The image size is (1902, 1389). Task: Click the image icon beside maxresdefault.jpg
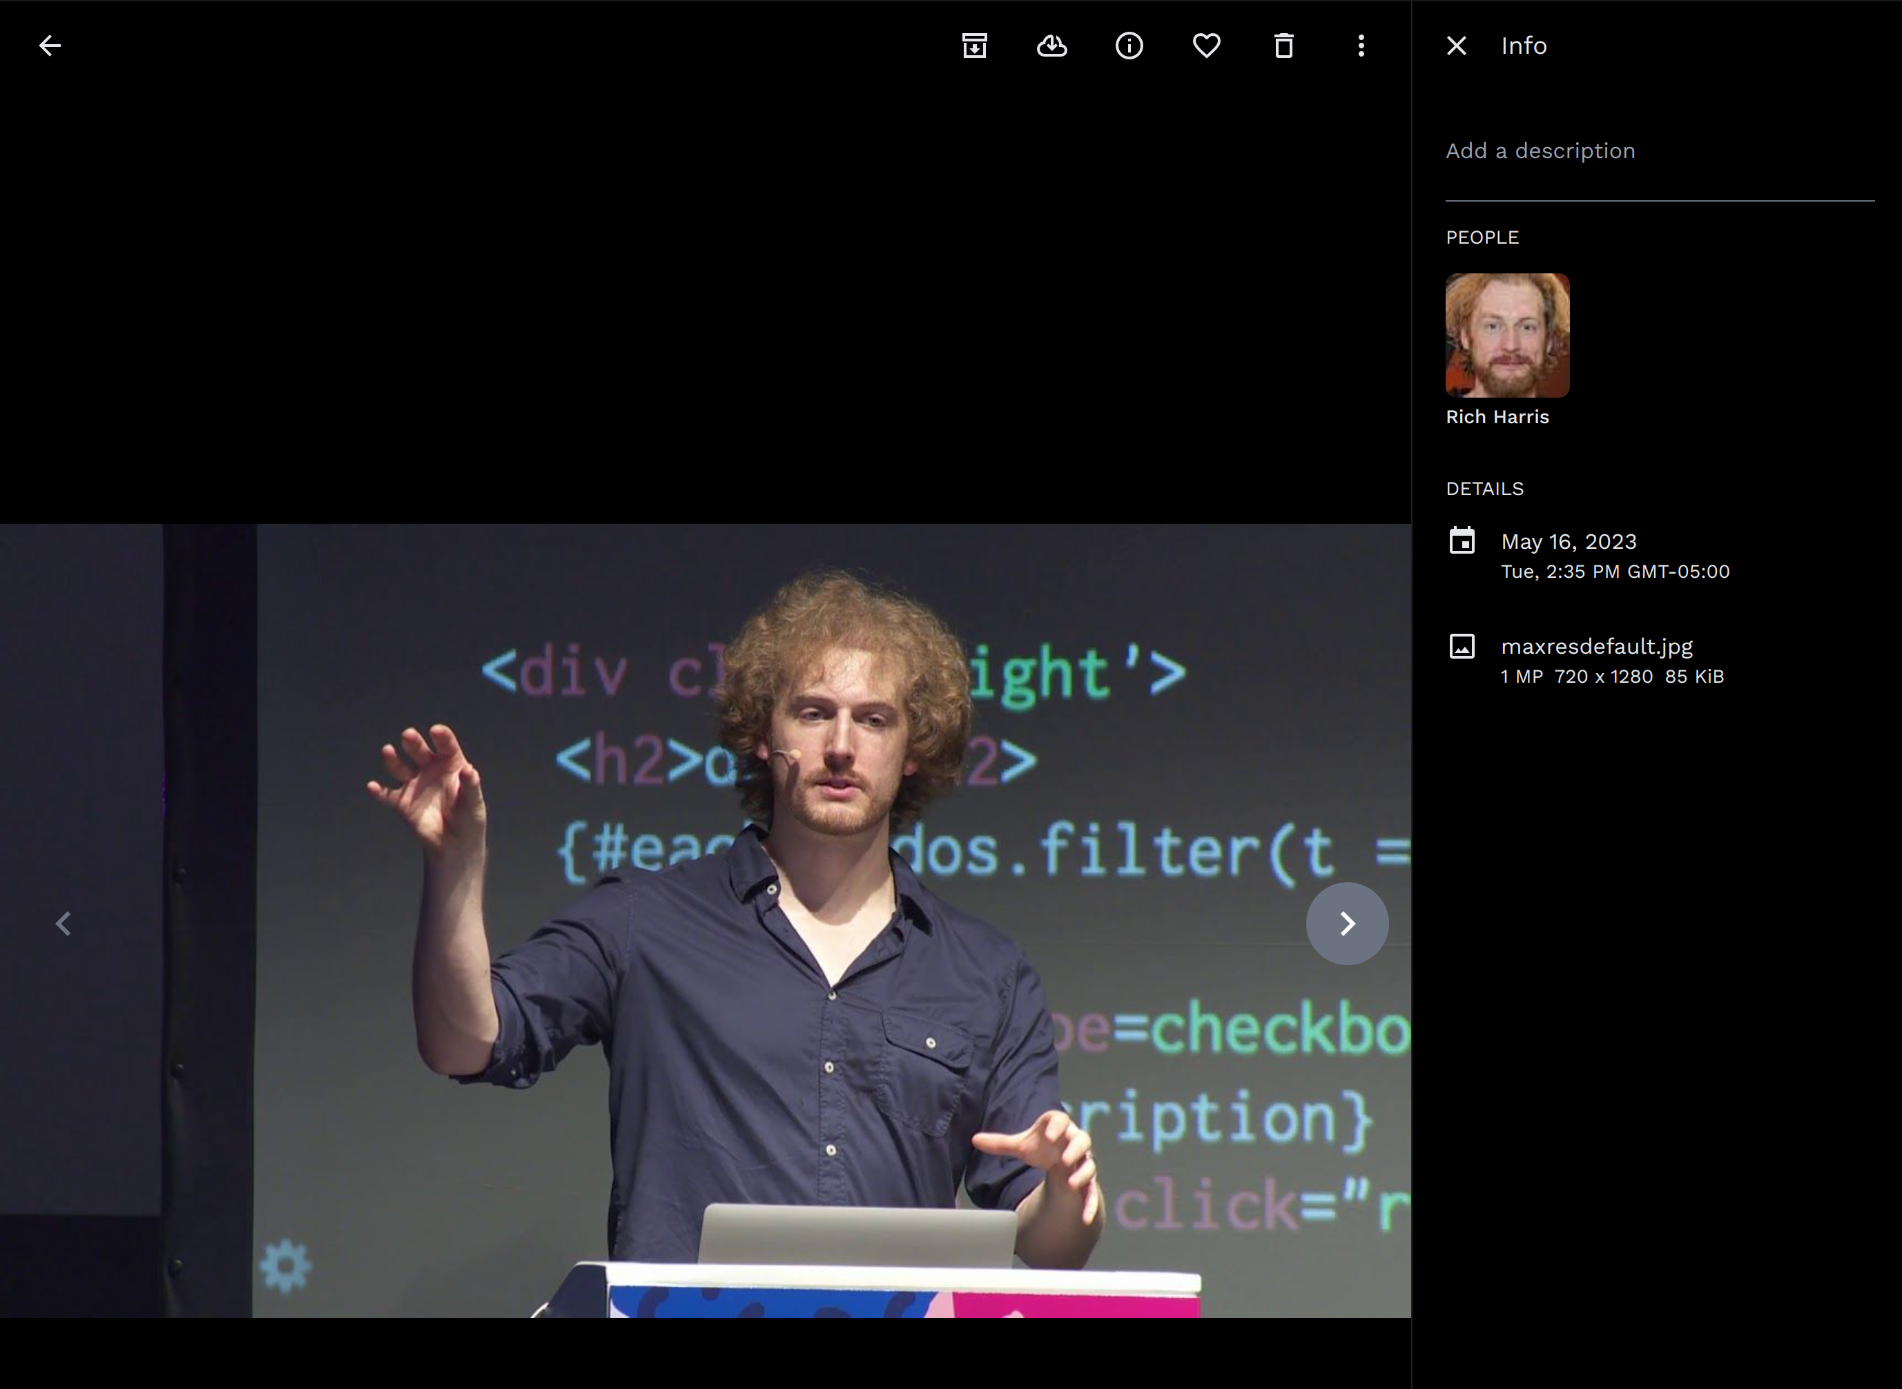[1462, 645]
